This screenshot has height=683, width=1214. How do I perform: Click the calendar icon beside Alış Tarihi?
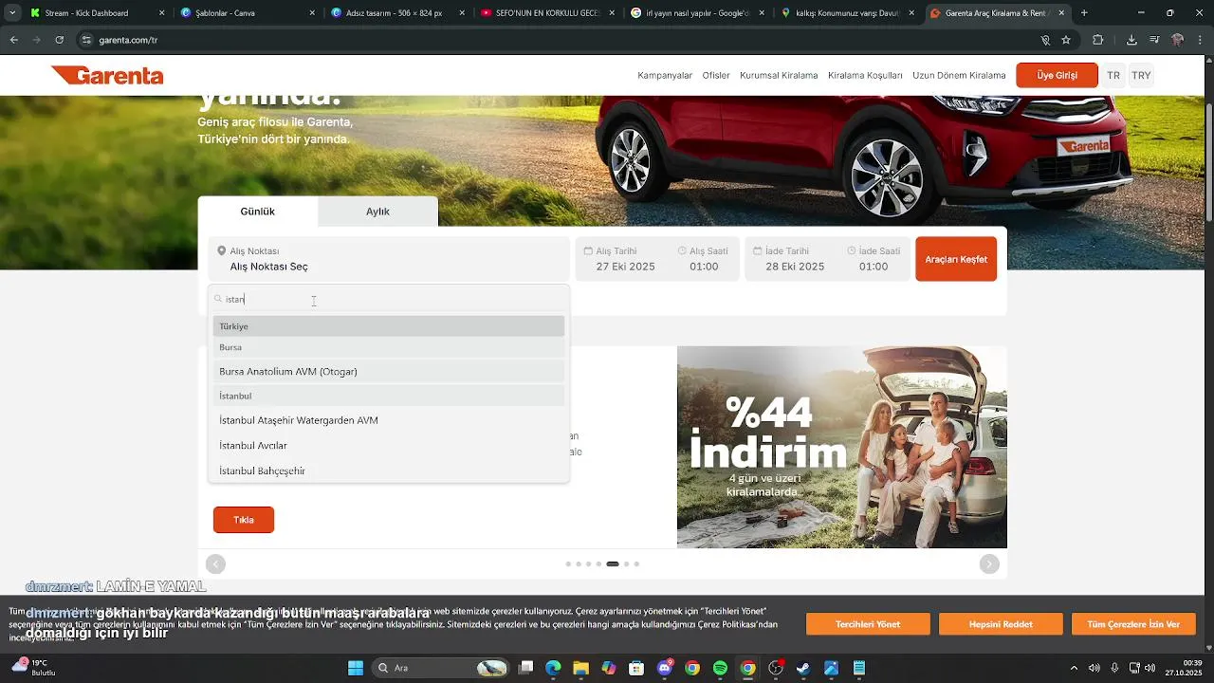point(588,251)
